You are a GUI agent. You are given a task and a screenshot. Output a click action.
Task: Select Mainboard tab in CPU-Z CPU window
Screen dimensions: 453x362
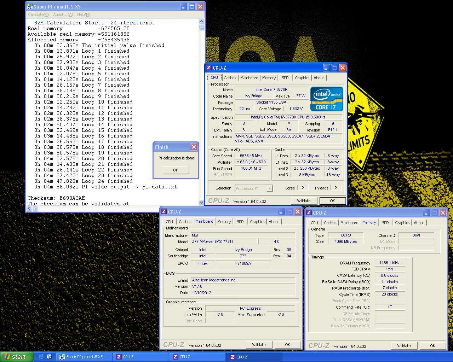coord(249,78)
